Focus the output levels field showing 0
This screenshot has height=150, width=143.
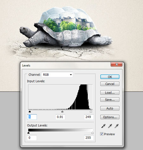click(x=32, y=138)
